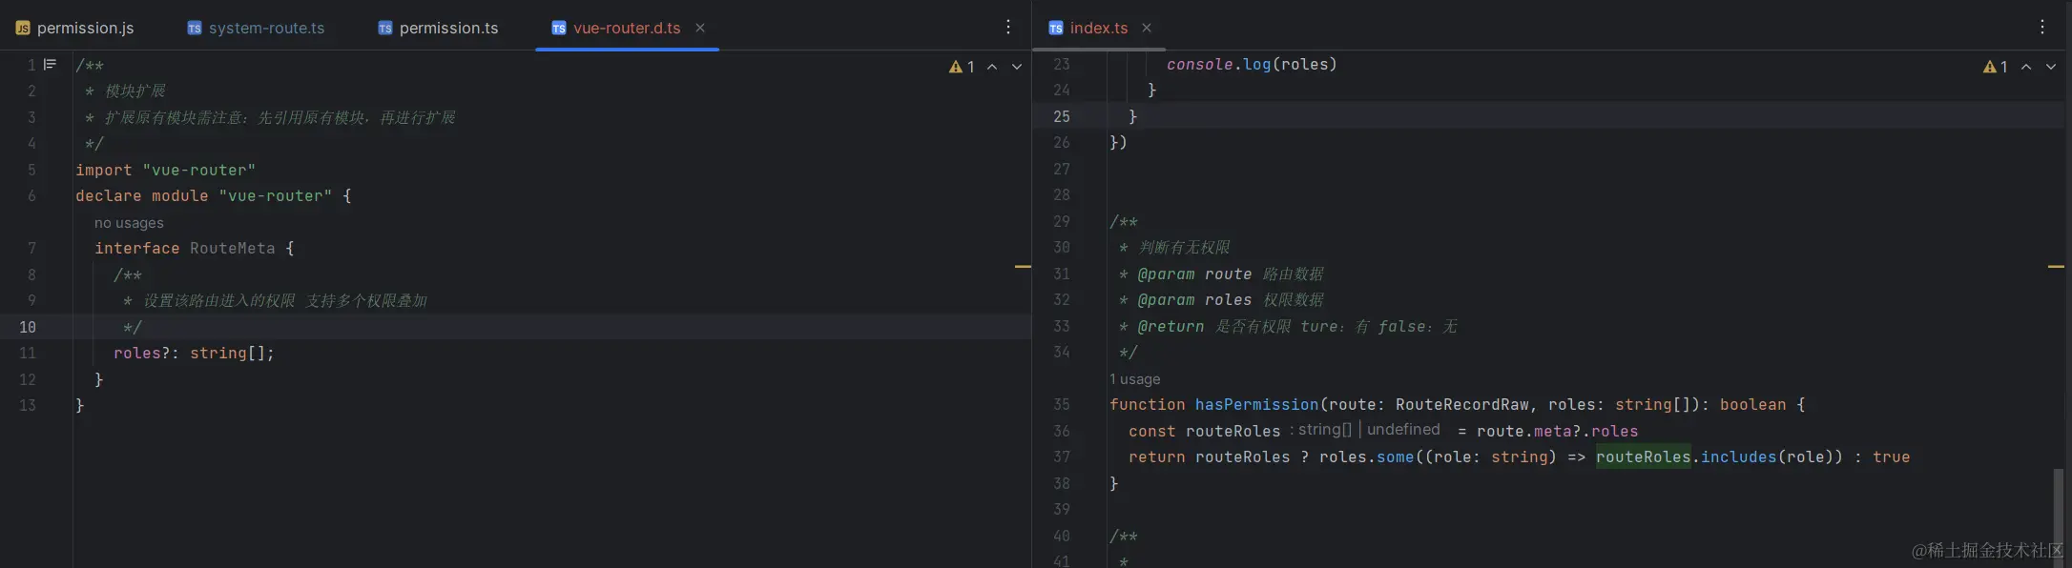
Task: Click the @return doc comment line
Action: point(1287,327)
